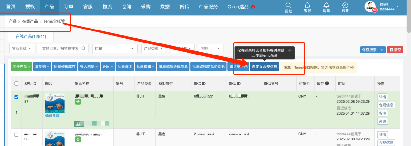
Task: Open the 订单 menu
Action: (x=68, y=7)
